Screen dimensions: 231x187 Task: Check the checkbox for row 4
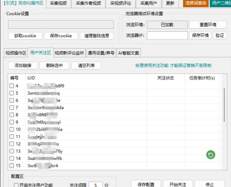pyautogui.click(x=12, y=86)
